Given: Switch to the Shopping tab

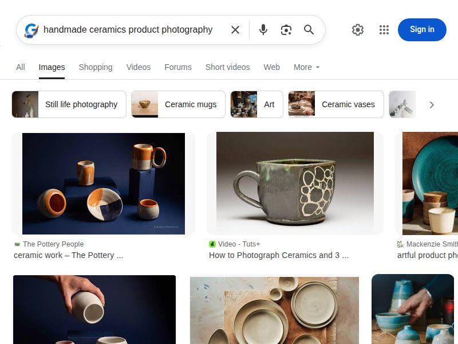Looking at the screenshot, I should (96, 67).
